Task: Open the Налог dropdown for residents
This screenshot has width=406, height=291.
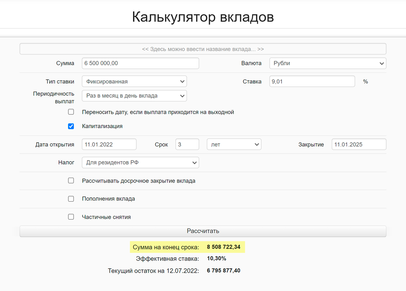Action: click(140, 162)
